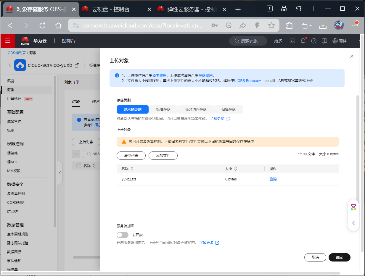Select 继承桶类别 storage class
This screenshot has height=276, width=365.
[133, 109]
